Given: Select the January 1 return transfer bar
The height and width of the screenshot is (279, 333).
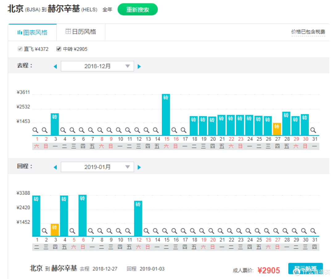Looking at the screenshot, I should 36,216.
